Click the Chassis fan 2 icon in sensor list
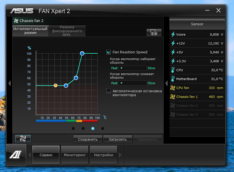The width and height of the screenshot is (234, 172). 173,106
